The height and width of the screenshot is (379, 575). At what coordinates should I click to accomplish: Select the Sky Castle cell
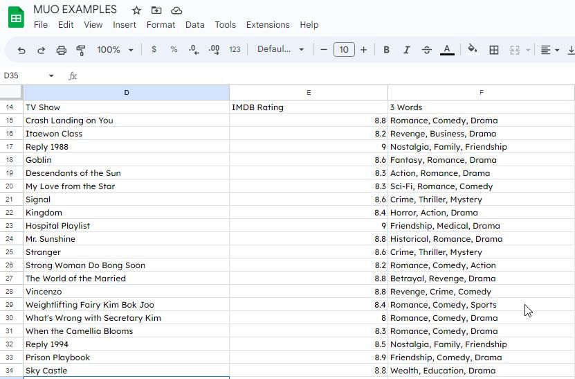click(127, 371)
